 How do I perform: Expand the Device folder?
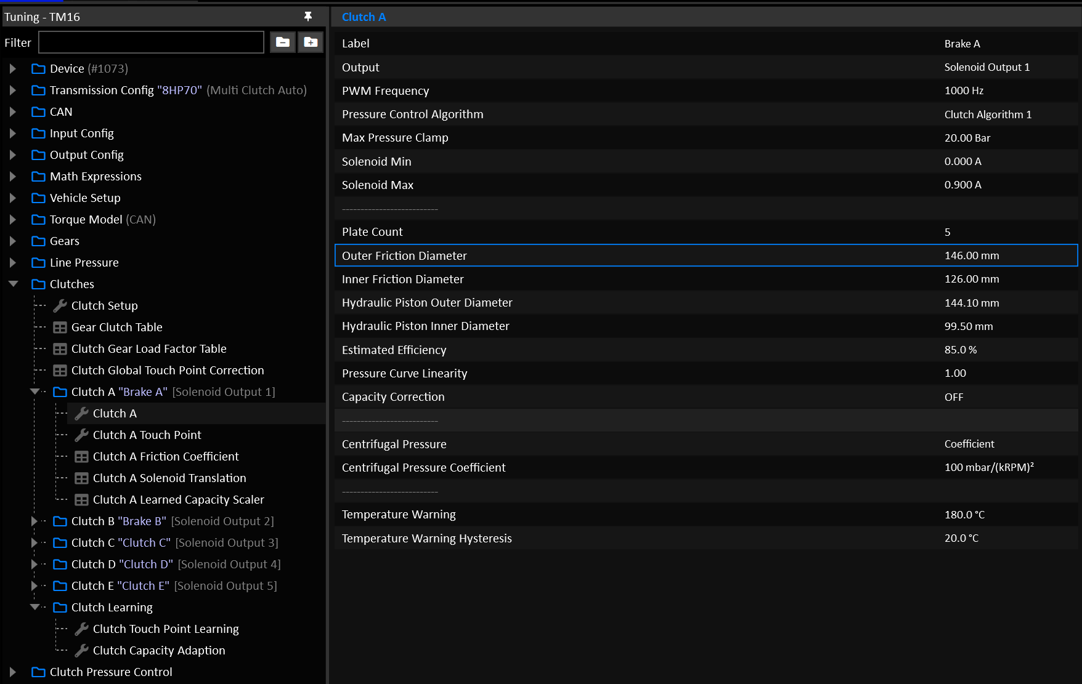[x=13, y=68]
